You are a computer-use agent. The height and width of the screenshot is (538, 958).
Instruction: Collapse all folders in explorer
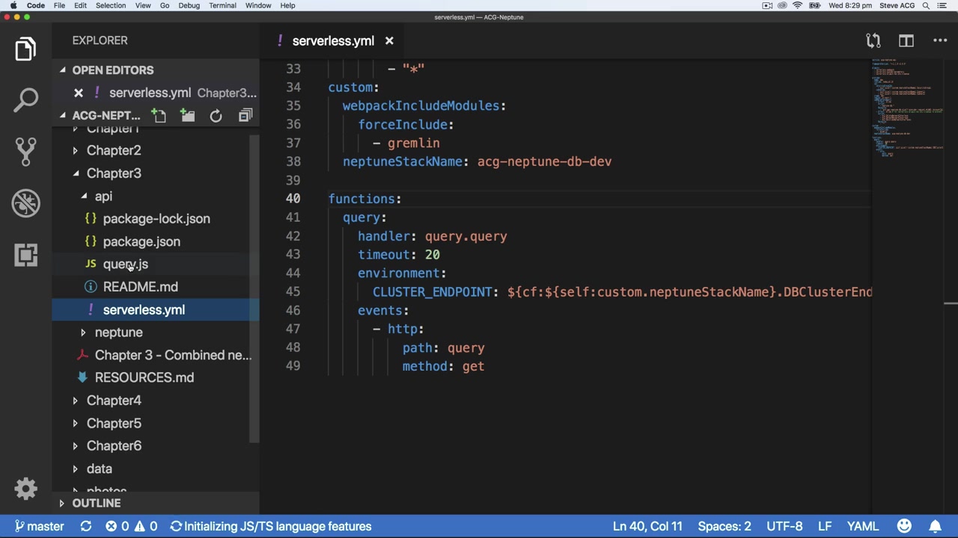[245, 116]
